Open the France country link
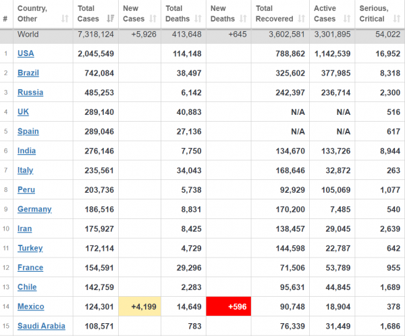 [30, 268]
